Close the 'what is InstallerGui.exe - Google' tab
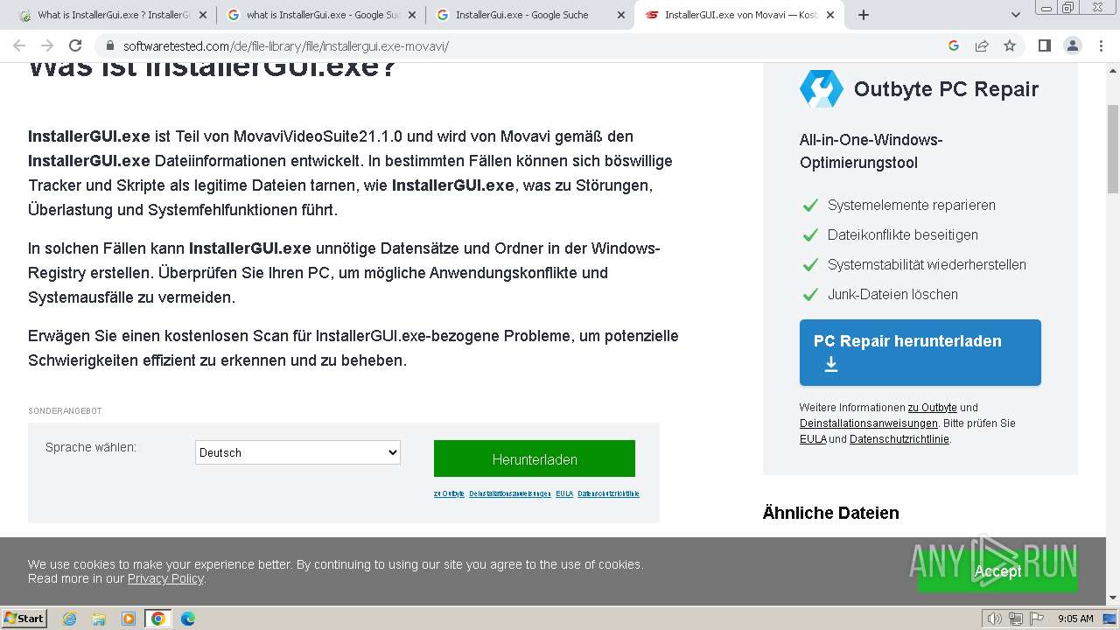The image size is (1120, 630). coord(412,15)
